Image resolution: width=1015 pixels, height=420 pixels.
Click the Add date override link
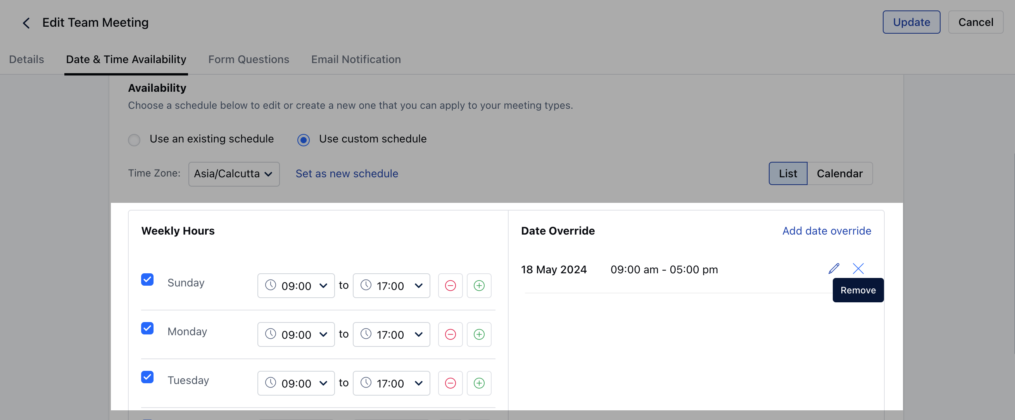pyautogui.click(x=826, y=231)
